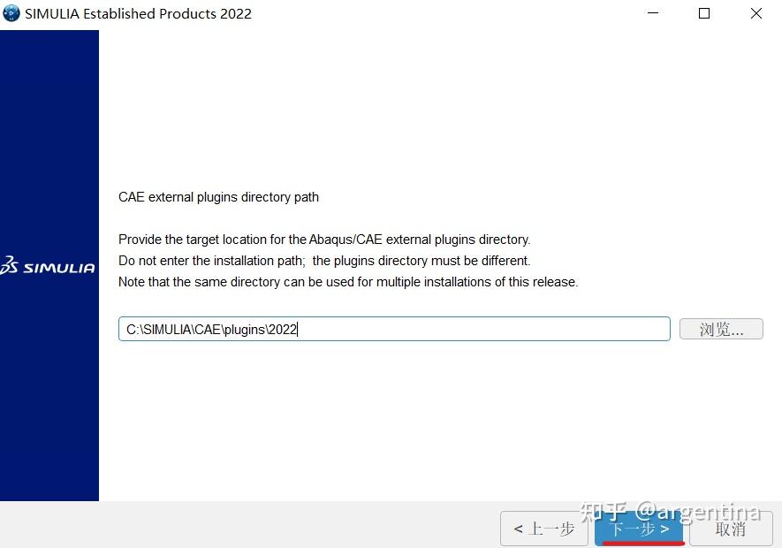This screenshot has width=782, height=548.
Task: Click the plugins directory path input field
Action: pos(393,328)
